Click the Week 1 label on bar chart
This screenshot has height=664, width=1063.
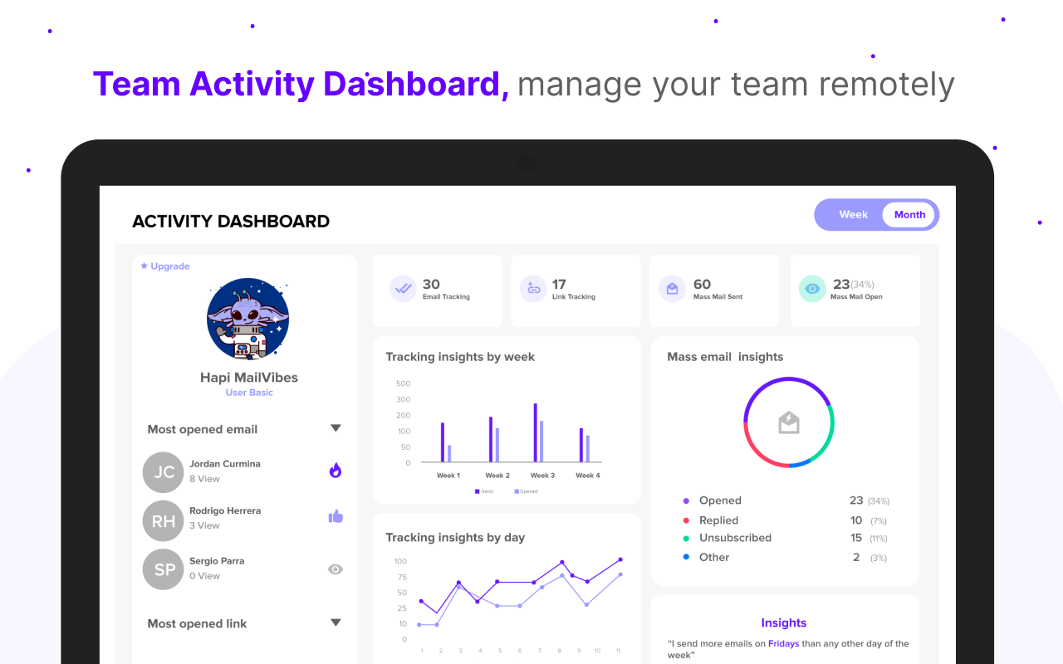coord(448,476)
